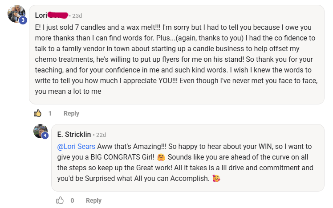Like Lori's comment with the thumbs-up icon
Image resolution: width=333 pixels, height=208 pixels.
[x=37, y=113]
